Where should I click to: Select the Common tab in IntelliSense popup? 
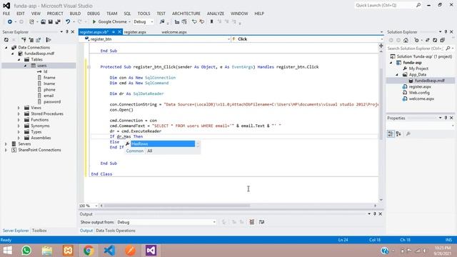pyautogui.click(x=135, y=151)
